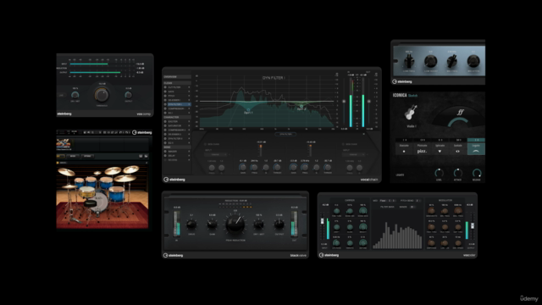Image resolution: width=542 pixels, height=305 pixels.
Task: Select the Dyn 1 node on the curve
Action: point(248,109)
